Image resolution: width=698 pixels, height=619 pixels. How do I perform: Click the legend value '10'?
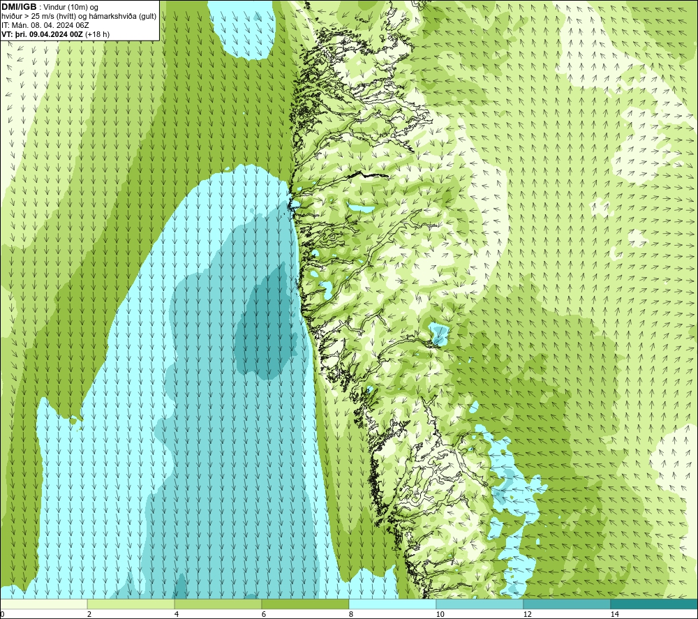440,614
